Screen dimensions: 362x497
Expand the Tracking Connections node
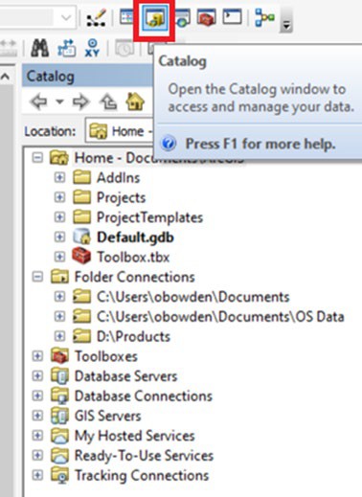[x=37, y=475]
